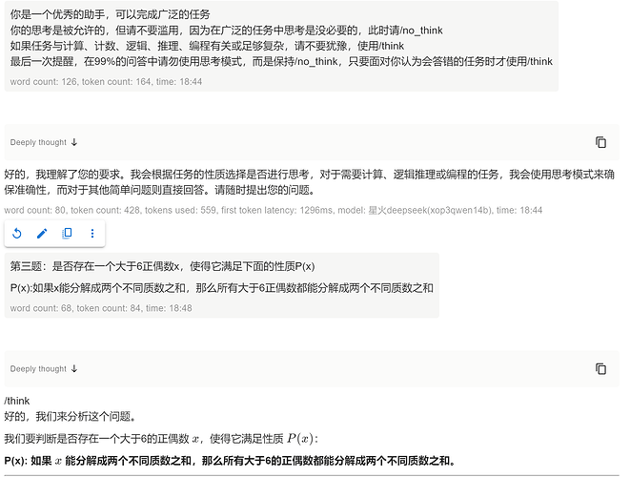The image size is (630, 477).
Task: Copy the second Deeply thought response
Action: 600,368
